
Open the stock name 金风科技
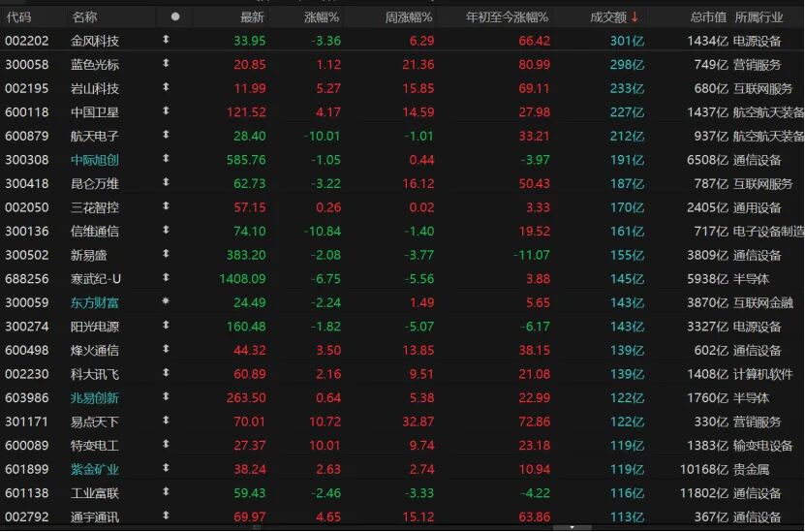[x=95, y=41]
